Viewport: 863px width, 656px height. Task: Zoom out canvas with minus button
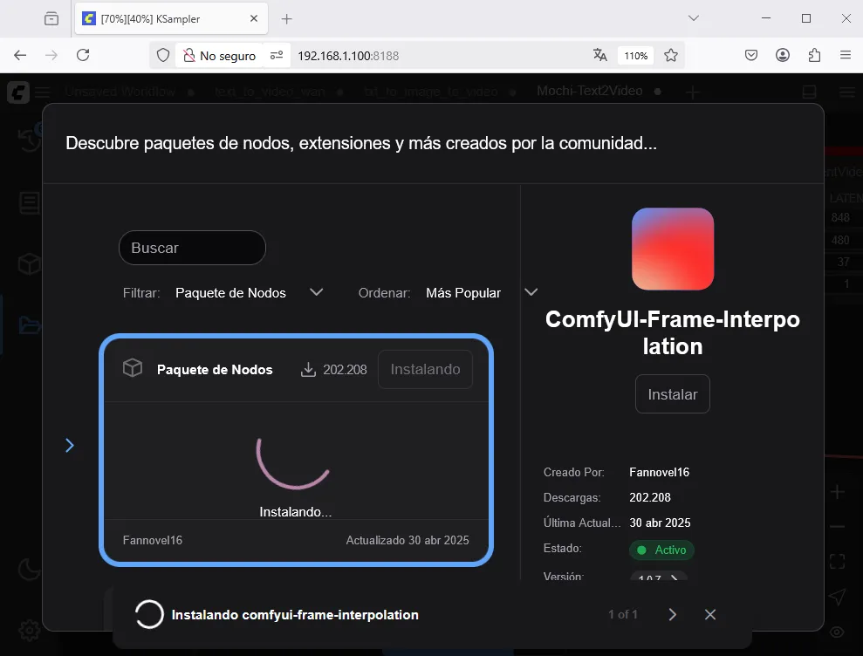tap(837, 527)
